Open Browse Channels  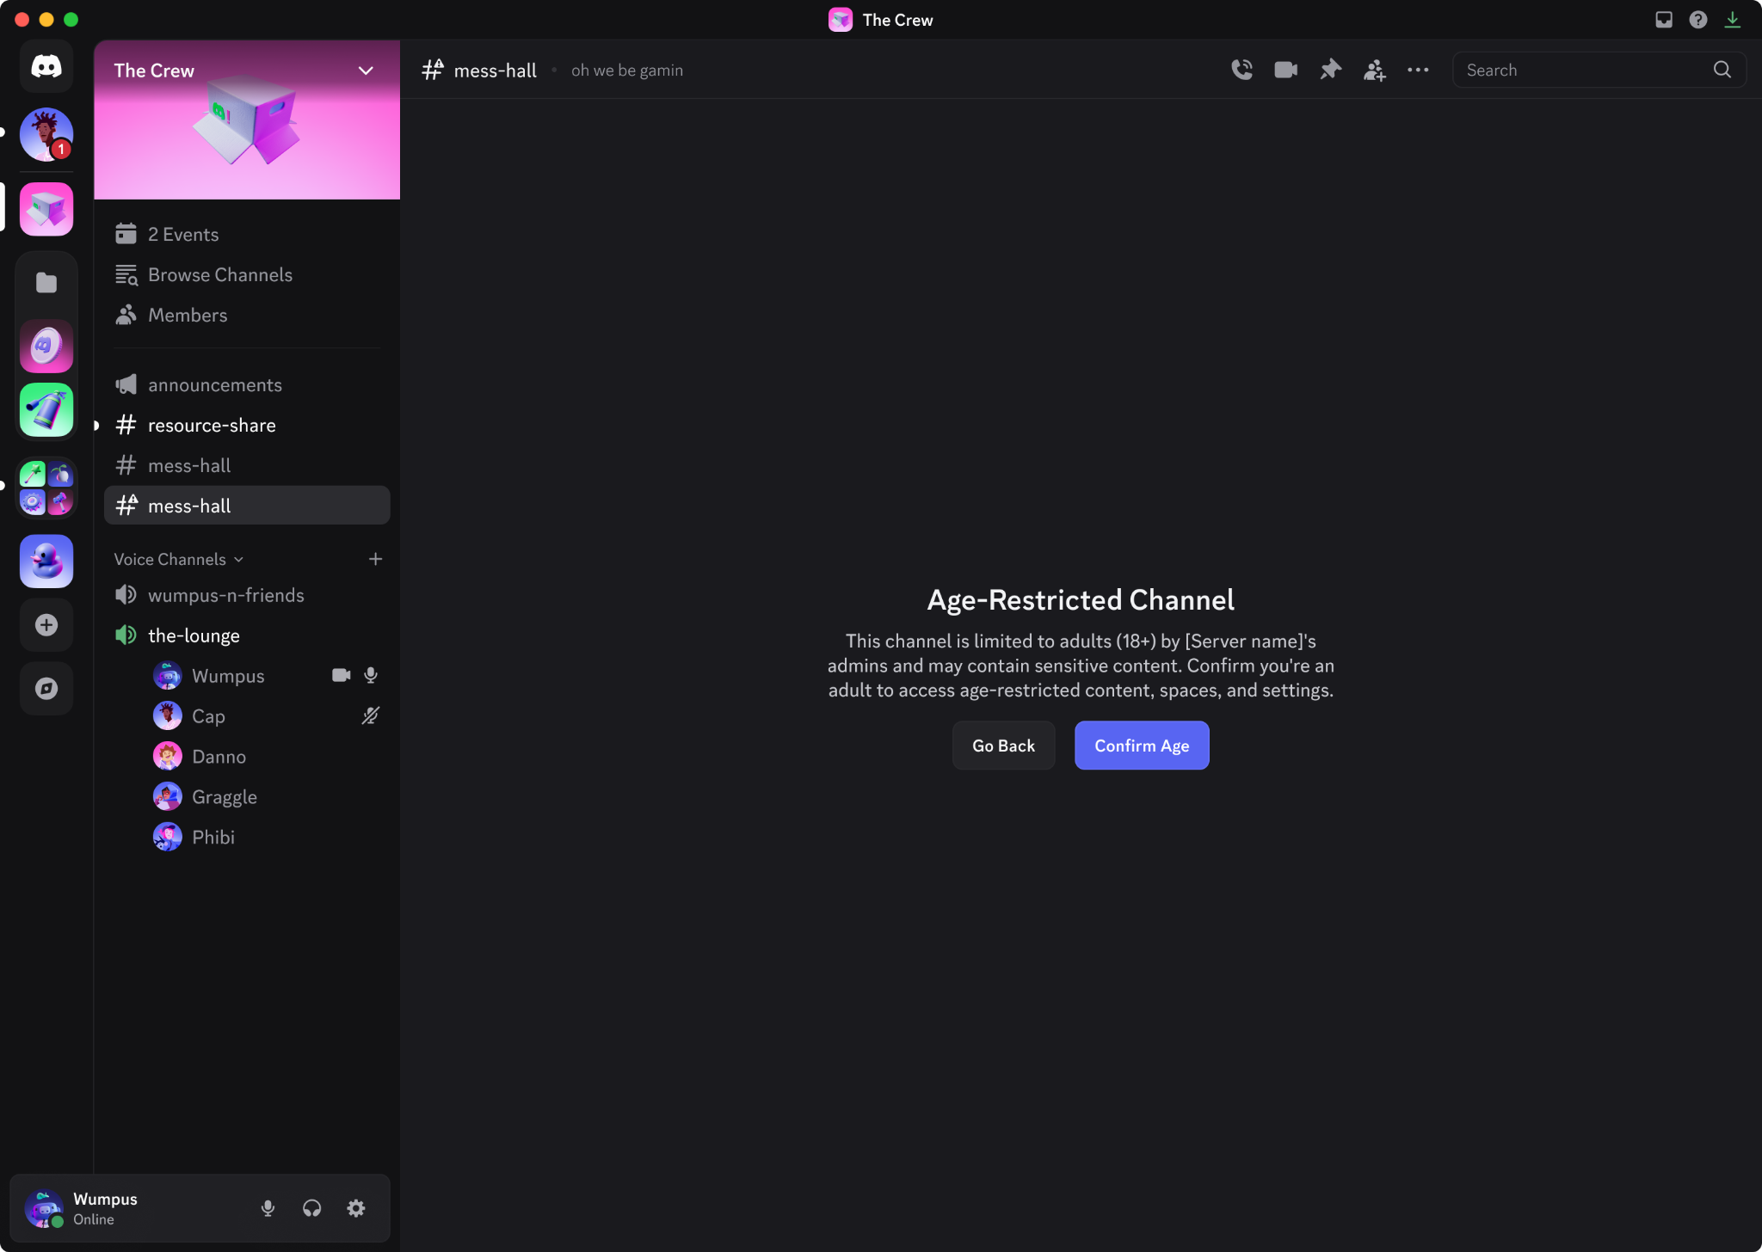(x=247, y=274)
